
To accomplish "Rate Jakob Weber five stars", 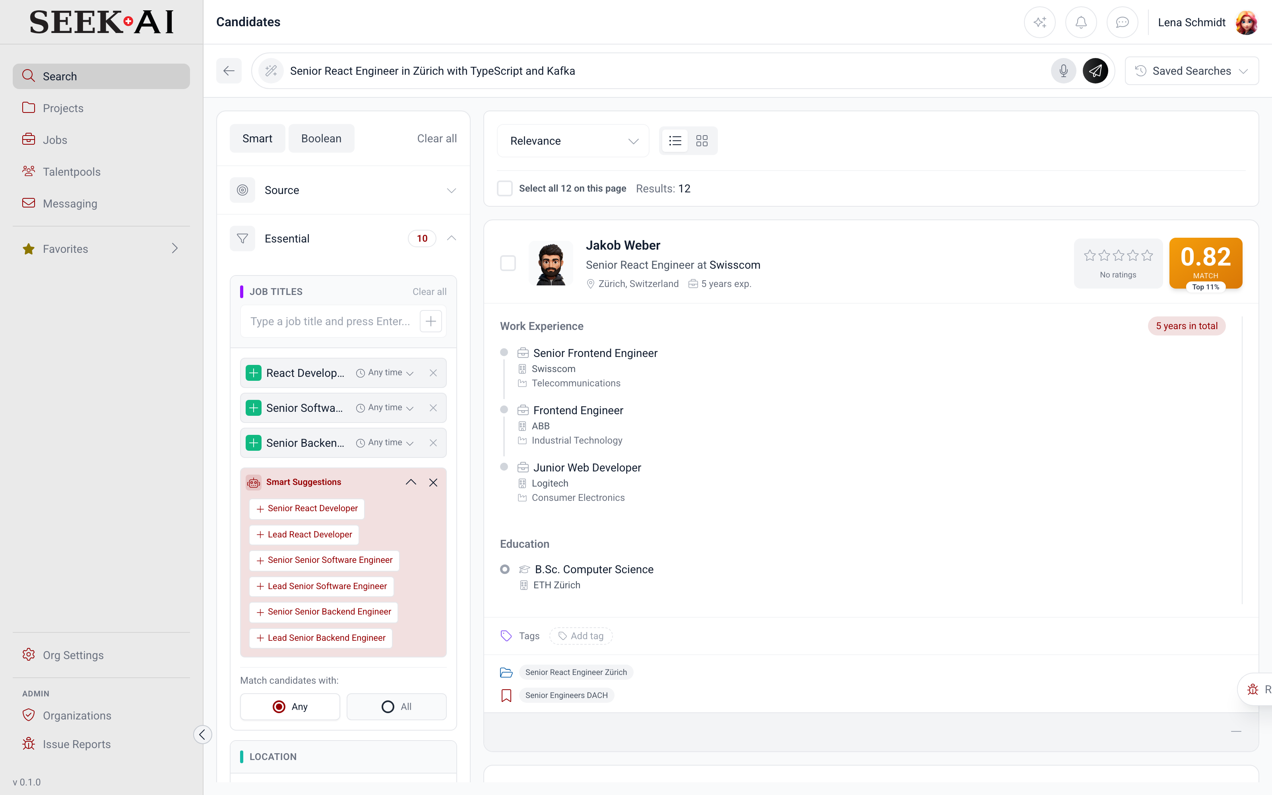I will coord(1147,256).
